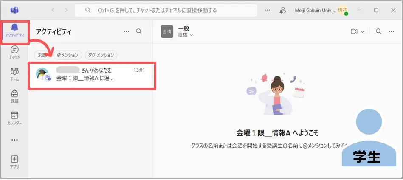Open Calendar (カレンダー) in the sidebar
403x180 pixels.
14,118
